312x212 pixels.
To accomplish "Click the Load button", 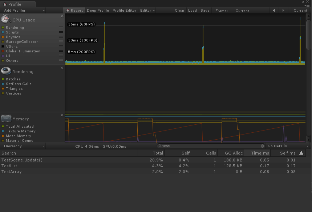I will click(193, 10).
